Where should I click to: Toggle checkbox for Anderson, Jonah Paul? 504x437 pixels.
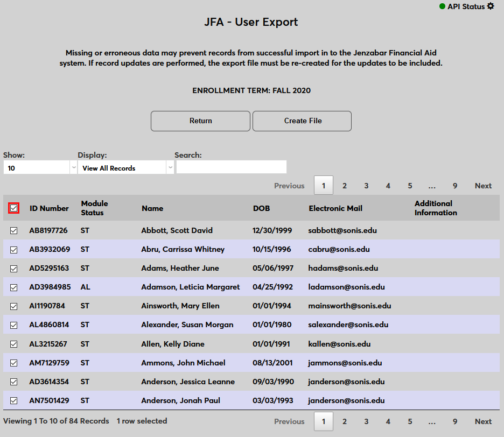[x=14, y=400]
